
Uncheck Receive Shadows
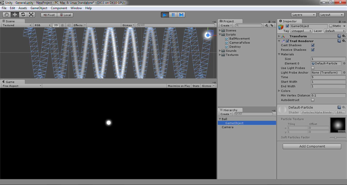[313, 50]
